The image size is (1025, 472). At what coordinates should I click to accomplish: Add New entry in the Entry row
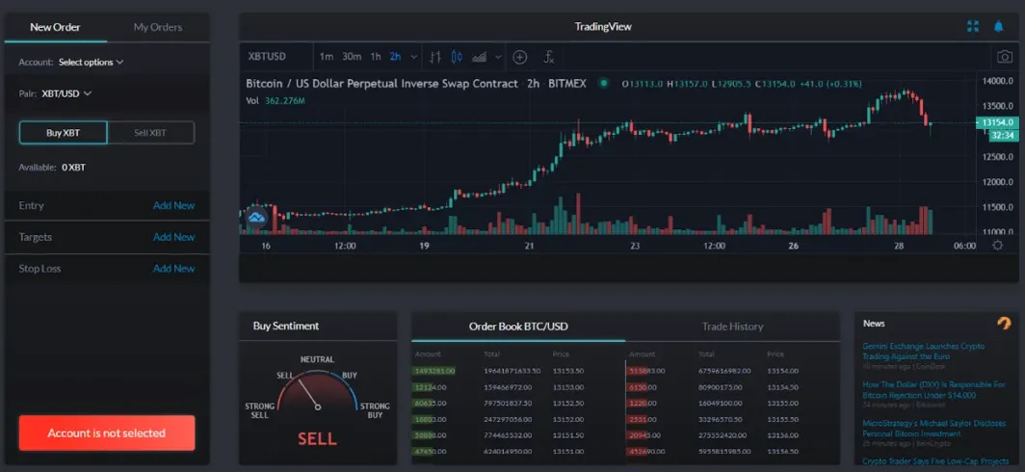click(x=173, y=205)
